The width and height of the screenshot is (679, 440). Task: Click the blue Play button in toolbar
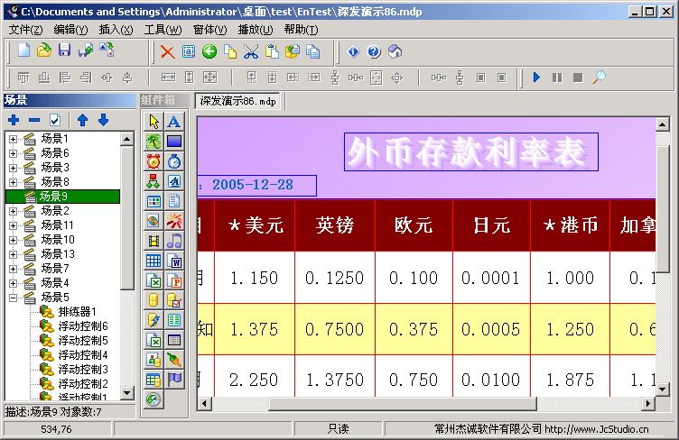pos(536,78)
